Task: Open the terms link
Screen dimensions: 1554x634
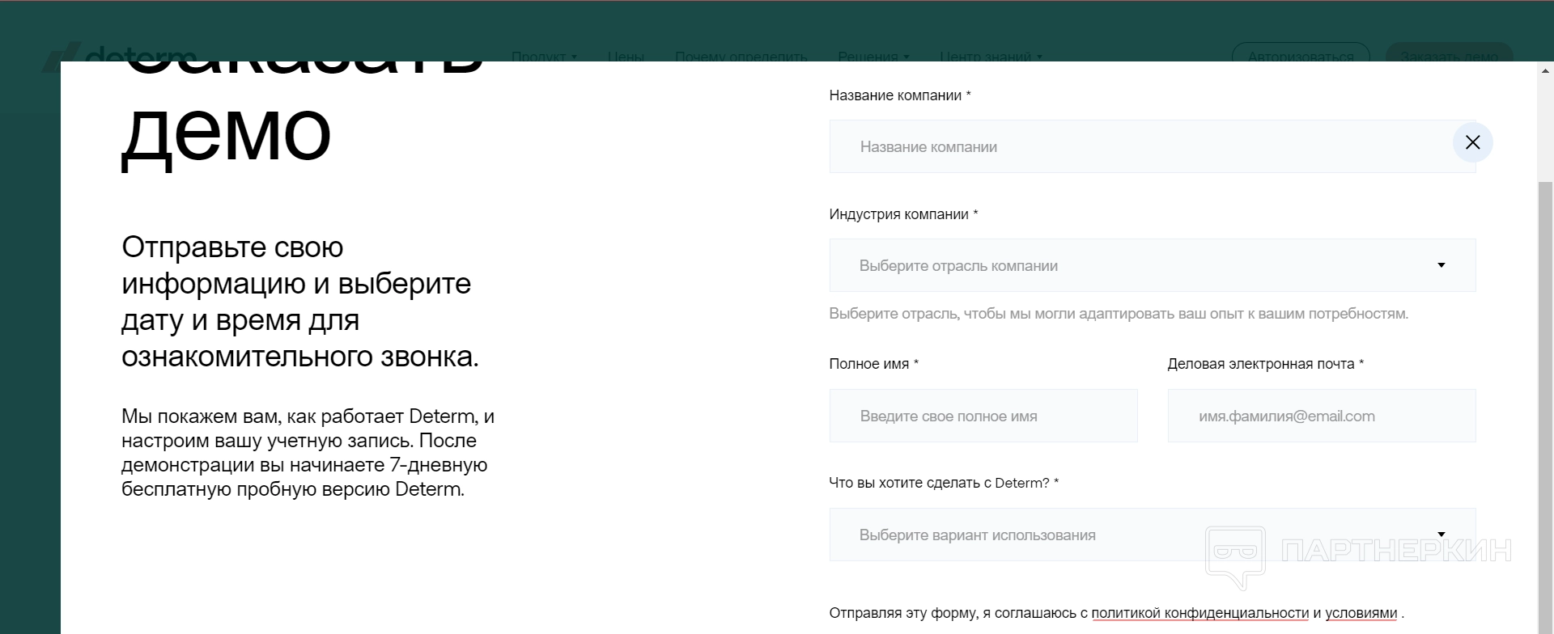Action: tap(1361, 613)
